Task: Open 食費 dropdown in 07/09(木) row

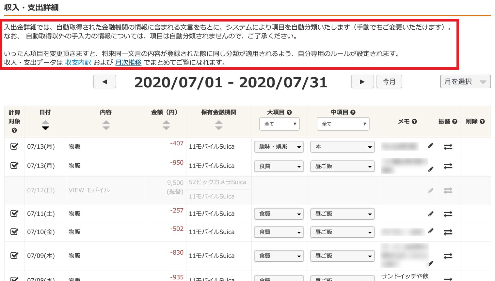Action: [x=279, y=256]
